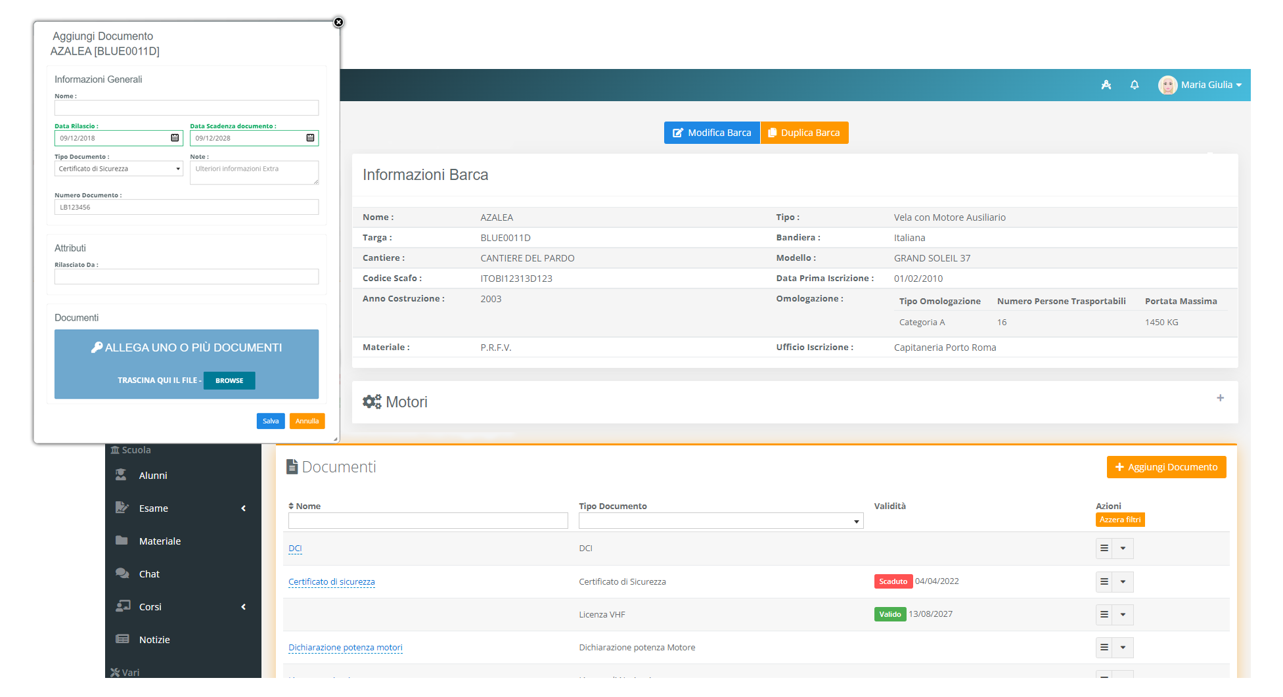Click the Scaduto status badge

893,581
